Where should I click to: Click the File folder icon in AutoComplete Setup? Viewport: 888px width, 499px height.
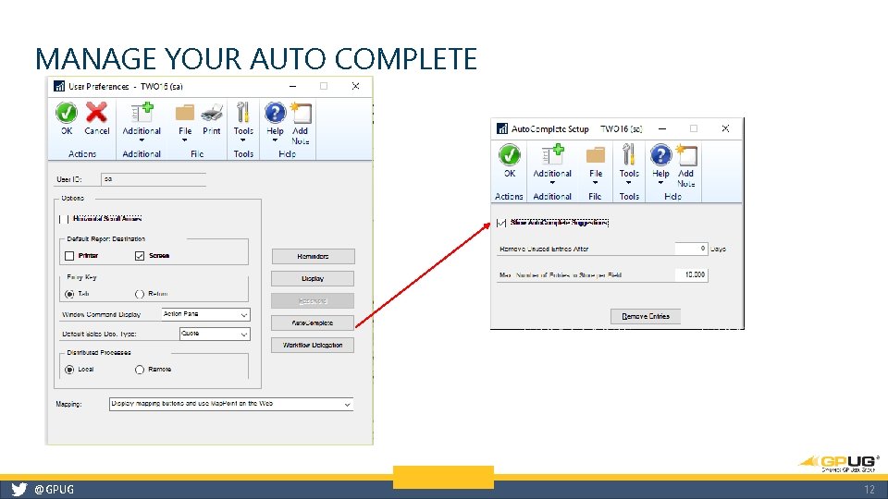(x=595, y=155)
